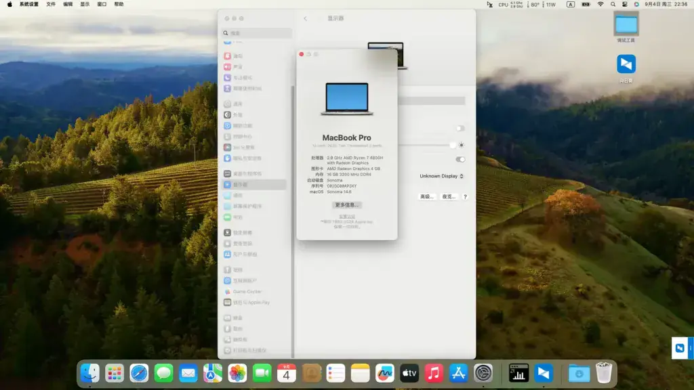
Task: Click the 夜览... Night Shift button
Action: tap(449, 197)
